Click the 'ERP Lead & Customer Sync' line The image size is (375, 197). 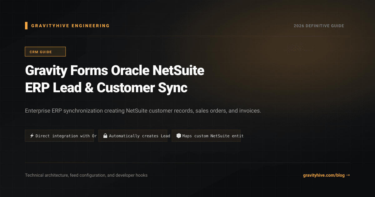106,88
